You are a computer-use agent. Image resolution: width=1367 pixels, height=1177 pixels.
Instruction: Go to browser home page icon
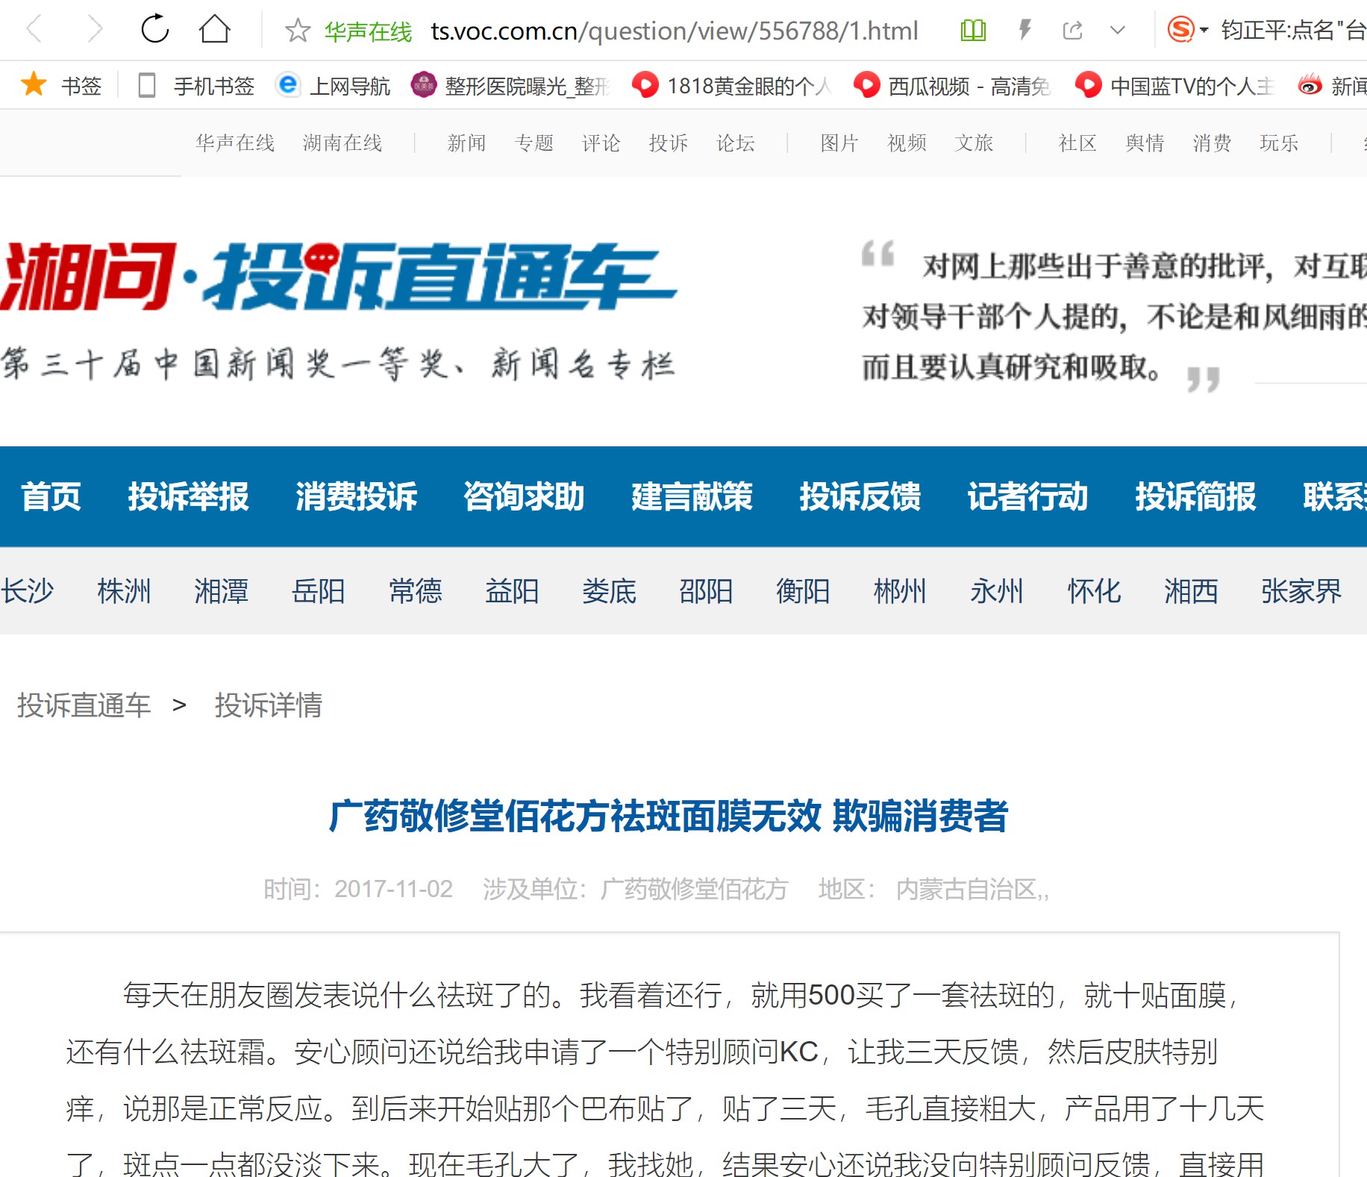214,29
